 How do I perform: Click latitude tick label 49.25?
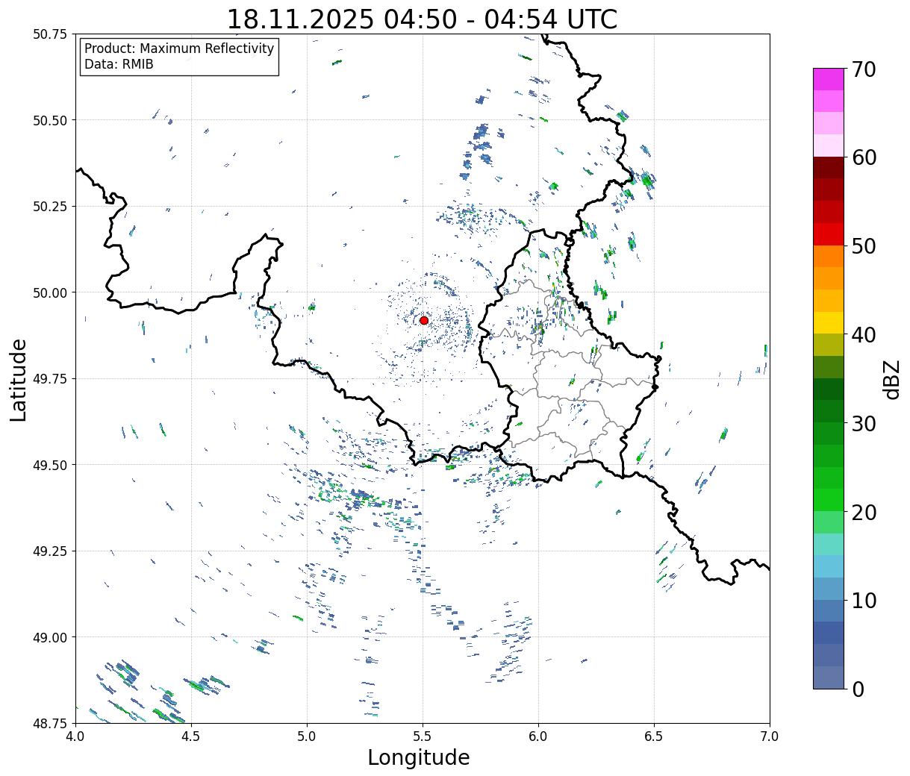[x=50, y=551]
